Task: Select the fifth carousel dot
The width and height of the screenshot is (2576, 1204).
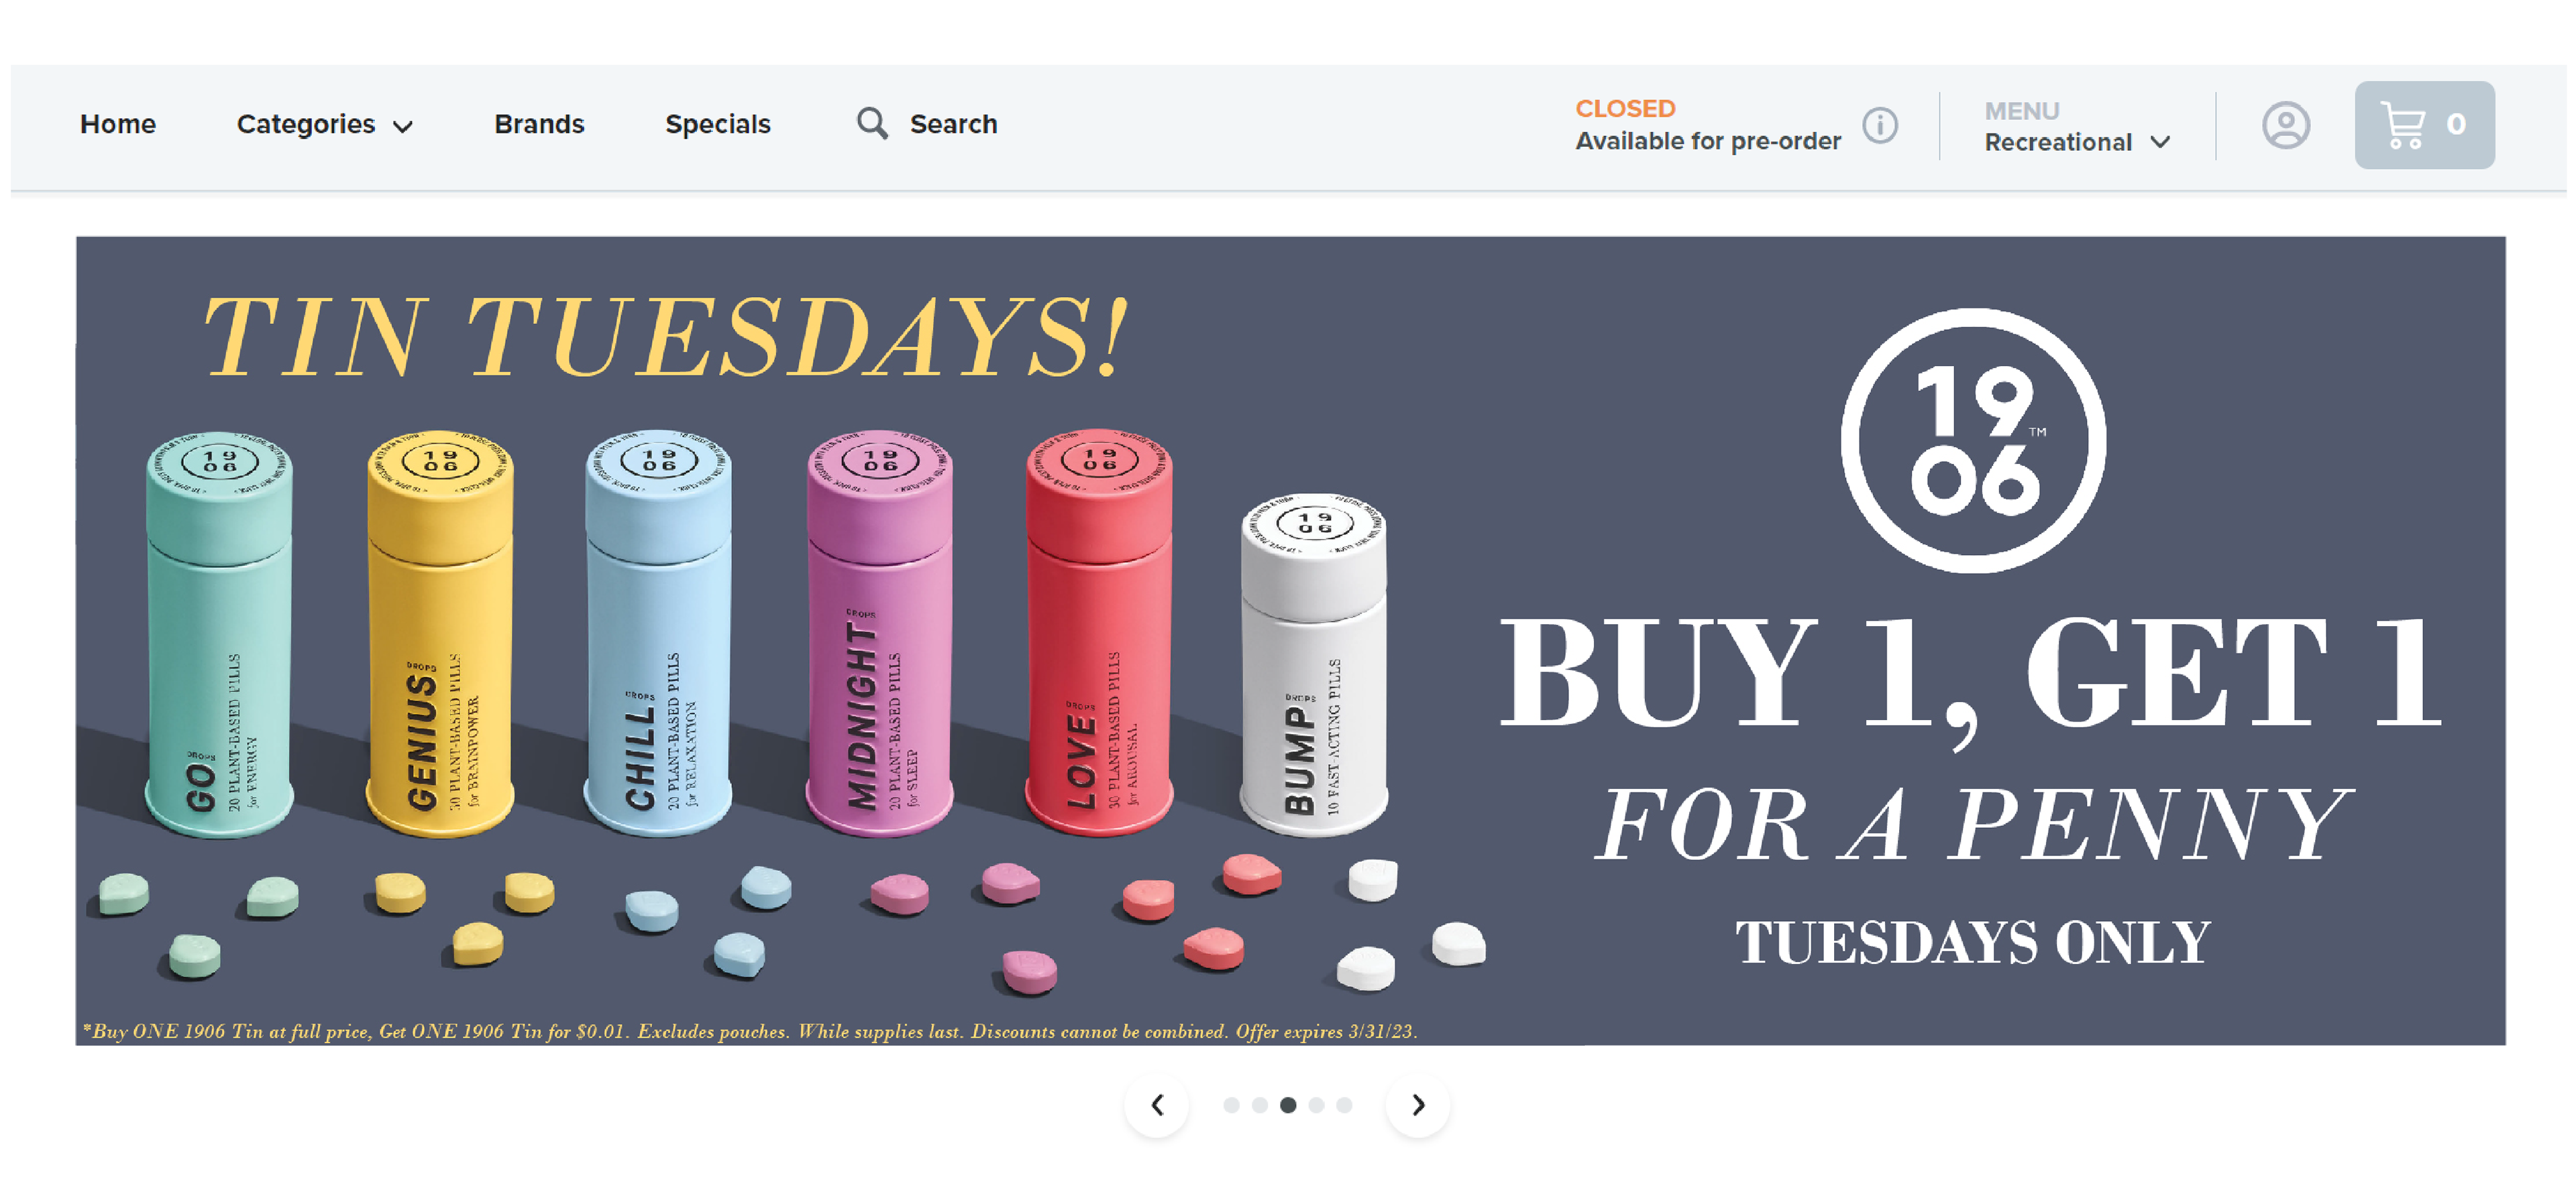Action: (x=1344, y=1105)
